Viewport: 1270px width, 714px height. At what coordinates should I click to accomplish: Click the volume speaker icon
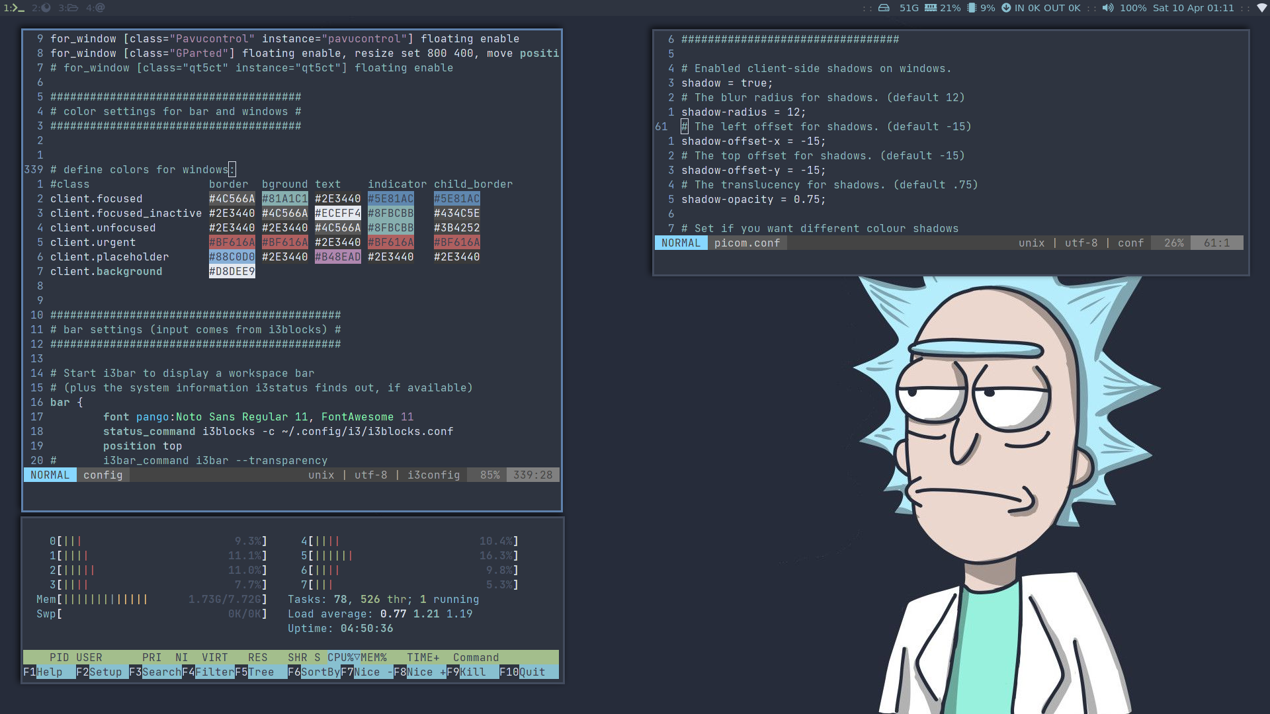[x=1108, y=8]
